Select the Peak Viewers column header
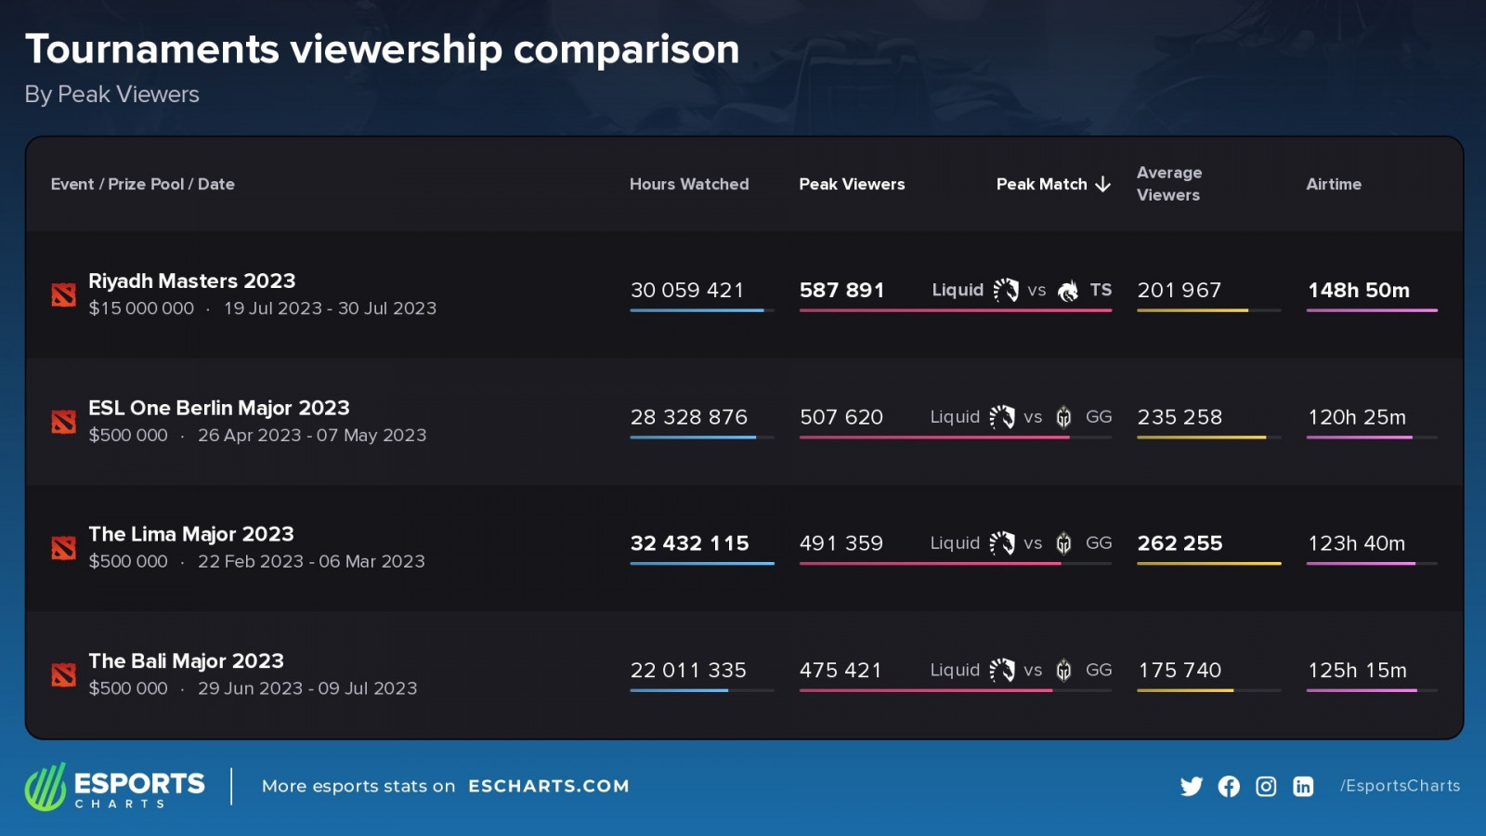Viewport: 1486px width, 836px height. click(852, 184)
